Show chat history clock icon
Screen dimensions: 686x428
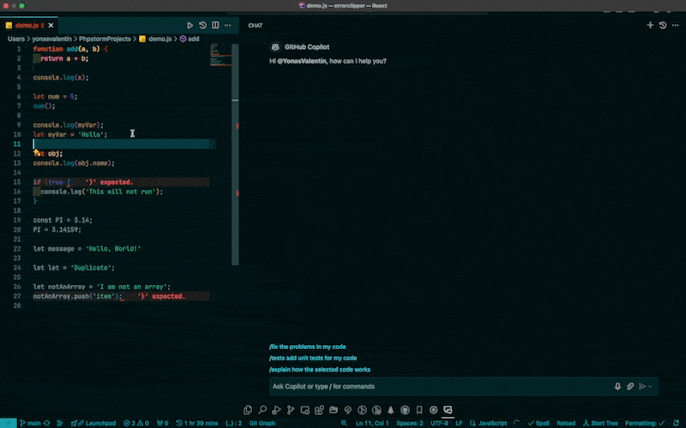(663, 26)
